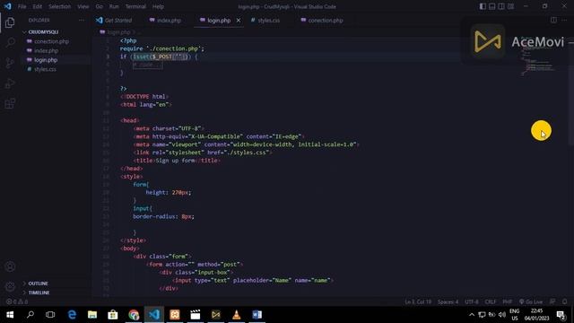The image size is (574, 323).
Task: Switch to conection.php tab
Action: (322, 20)
